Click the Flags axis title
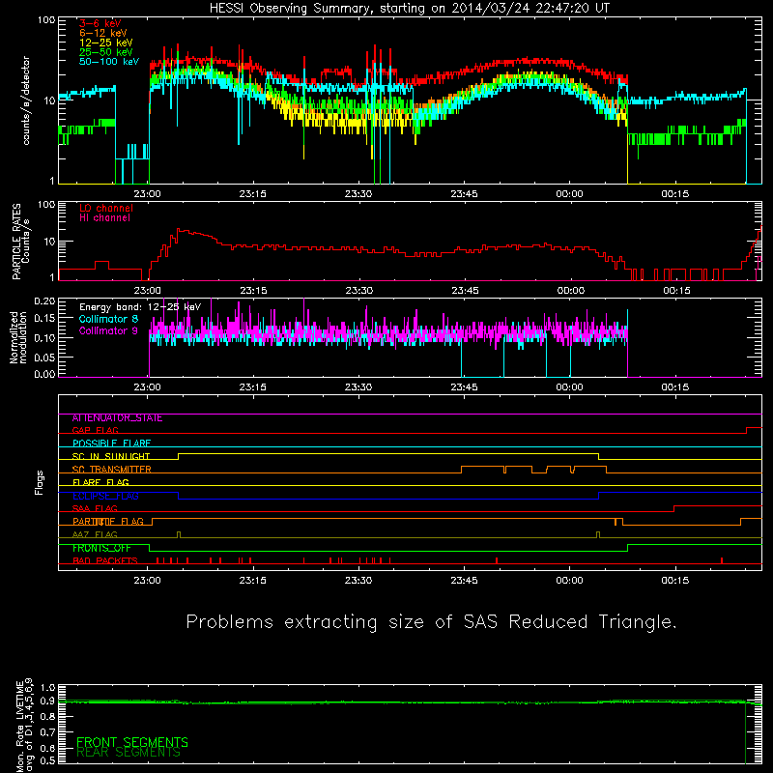This screenshot has height=773, width=773. click(x=40, y=483)
